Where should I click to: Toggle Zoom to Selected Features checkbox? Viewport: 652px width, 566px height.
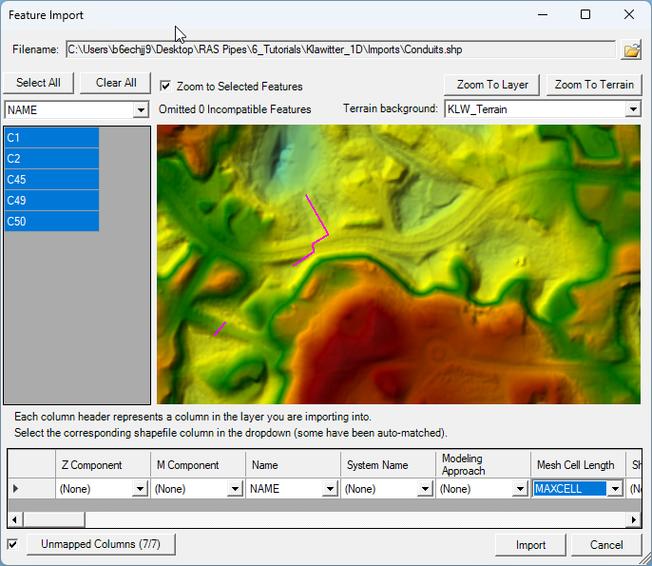coord(165,86)
